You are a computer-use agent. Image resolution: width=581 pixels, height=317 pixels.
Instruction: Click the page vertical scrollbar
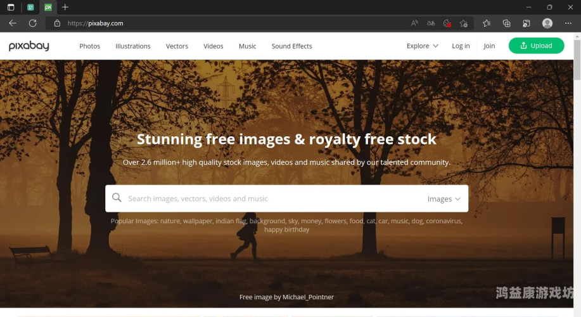click(577, 60)
